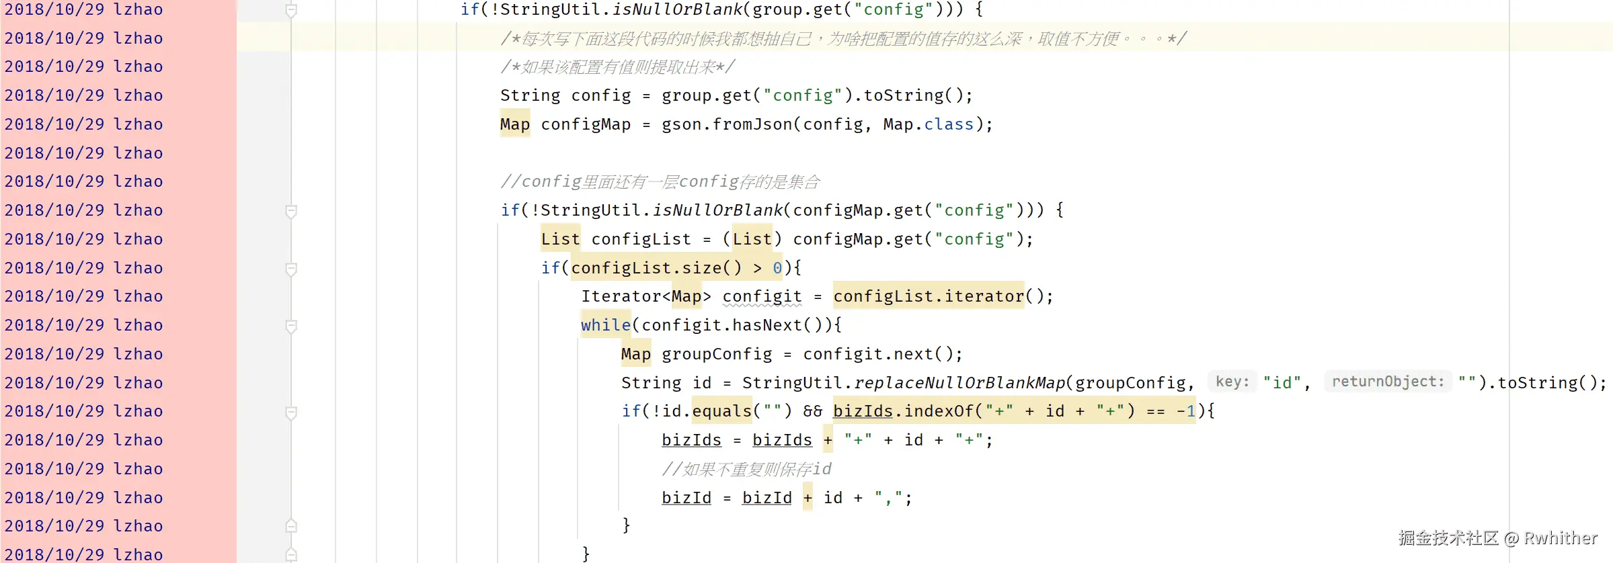Fold the while(configit.hasNext()) loop in gutter
Viewport: 1613px width, 563px height.
pos(291,326)
